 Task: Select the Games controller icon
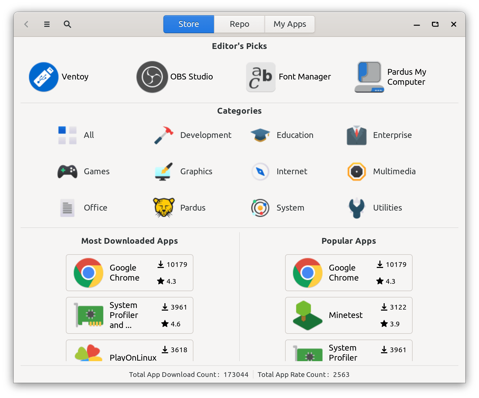tap(67, 172)
